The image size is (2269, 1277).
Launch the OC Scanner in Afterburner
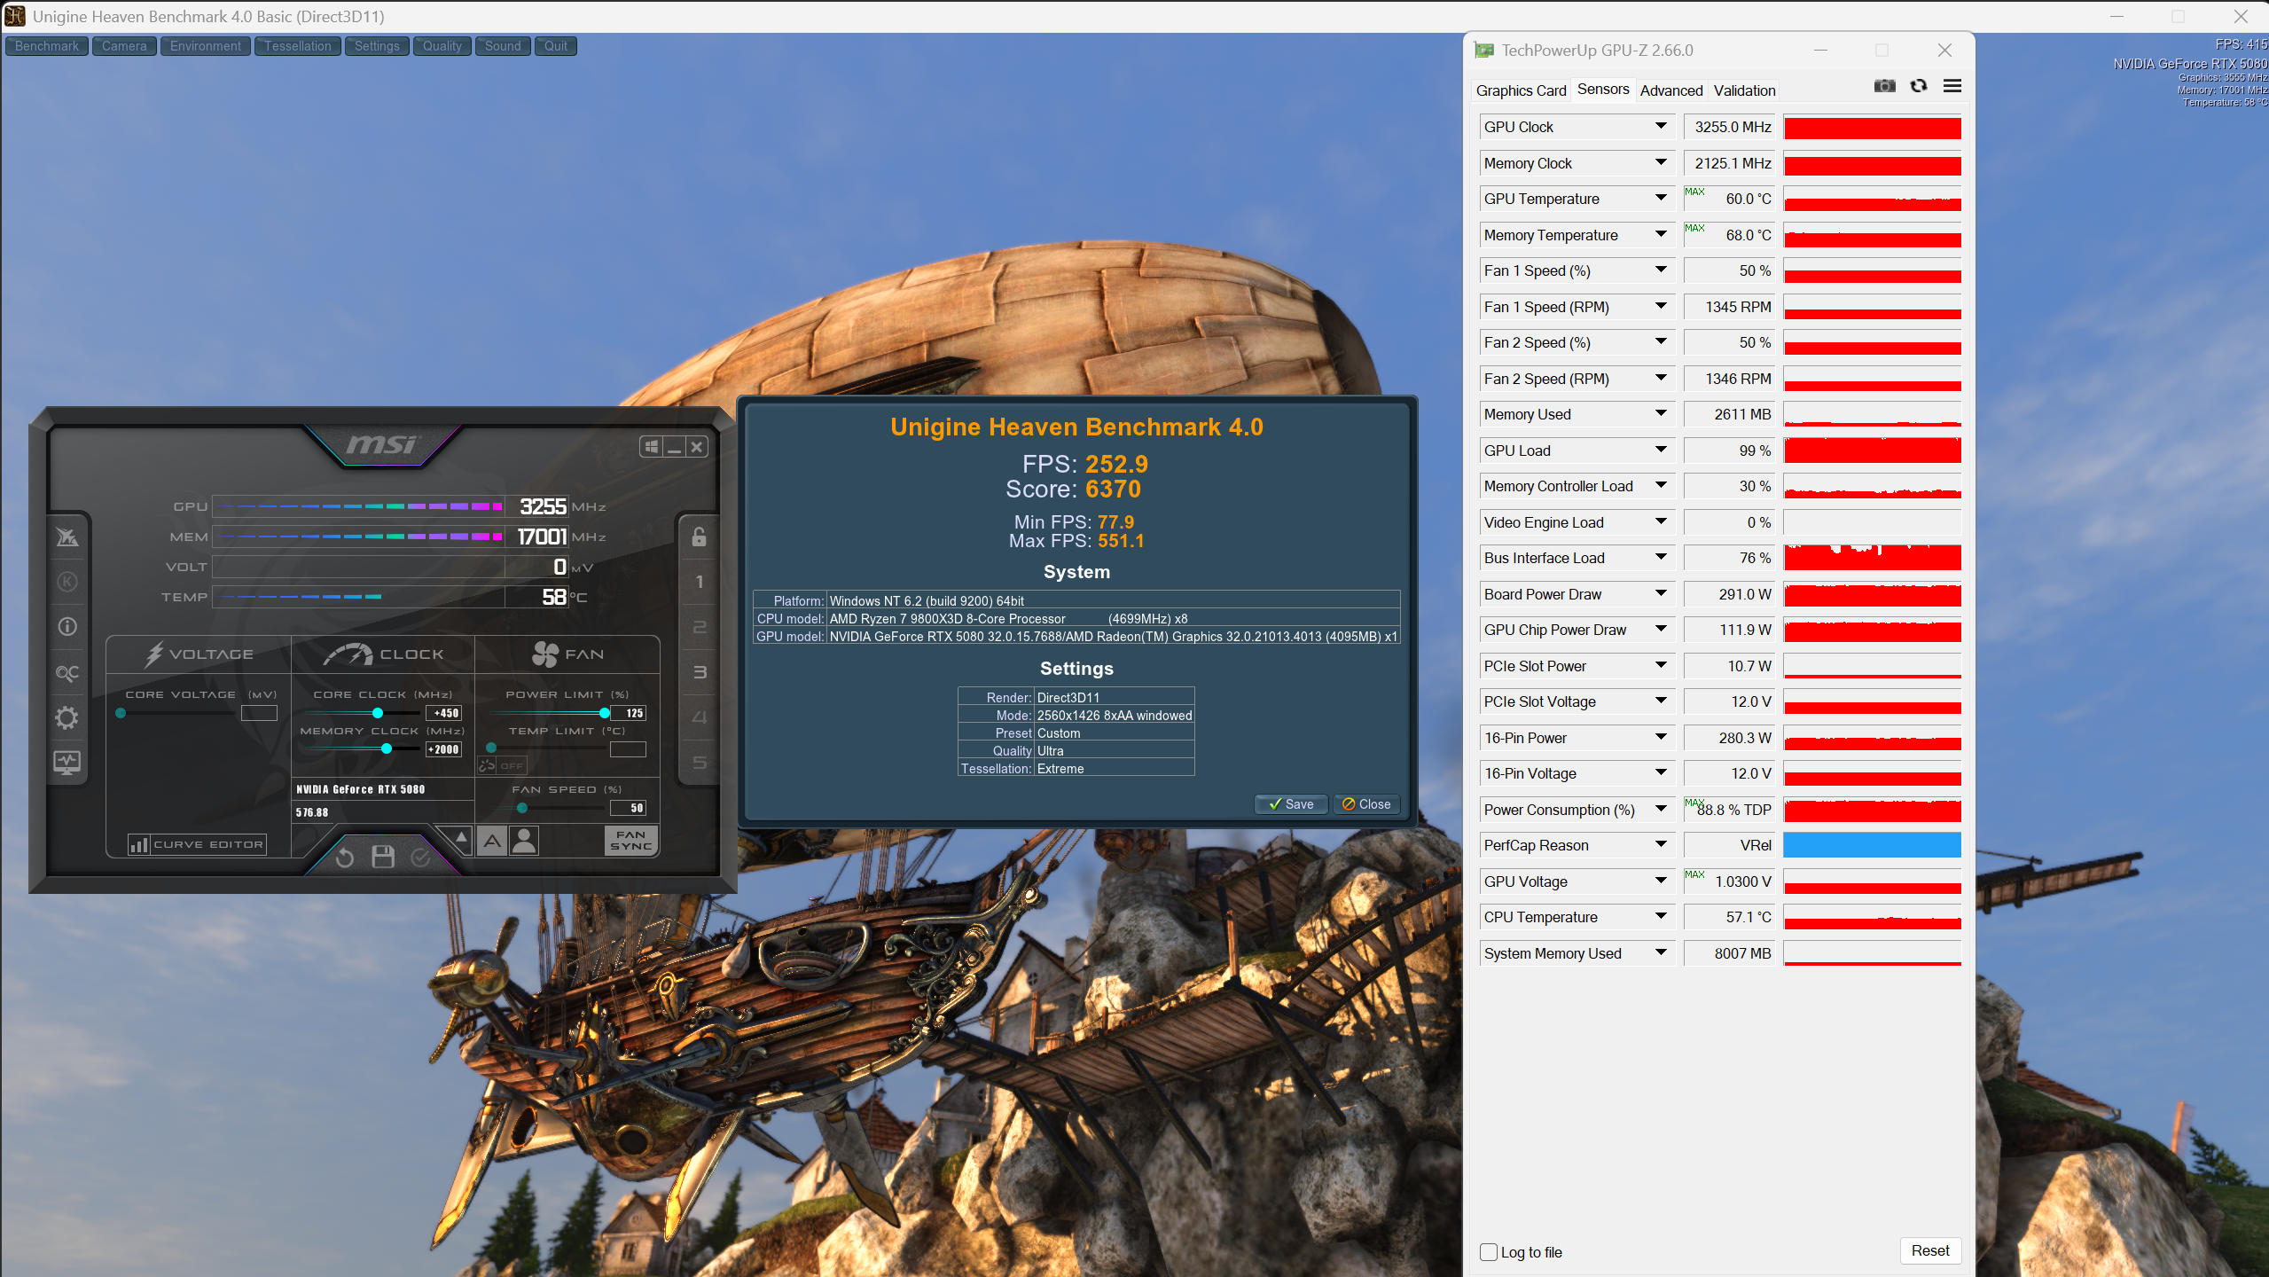67,673
